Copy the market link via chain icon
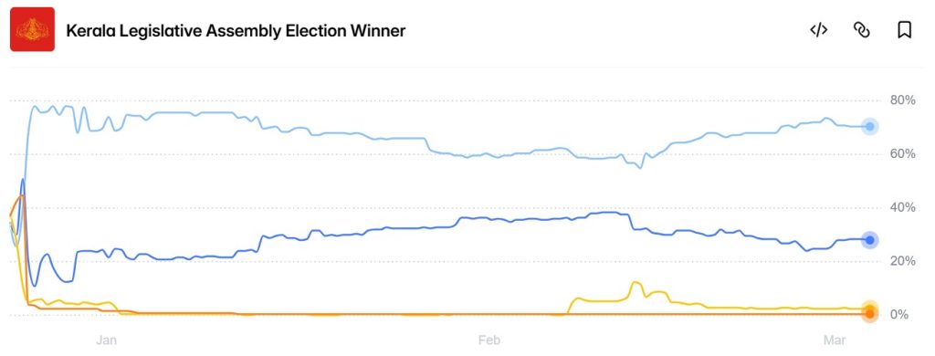 [862, 30]
